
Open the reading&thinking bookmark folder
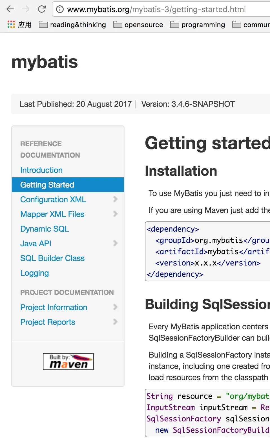(72, 25)
